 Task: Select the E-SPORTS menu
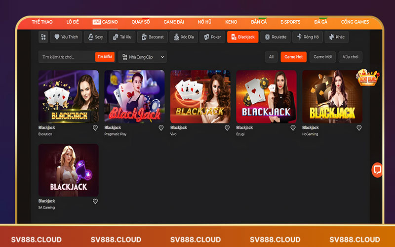pyautogui.click(x=290, y=22)
